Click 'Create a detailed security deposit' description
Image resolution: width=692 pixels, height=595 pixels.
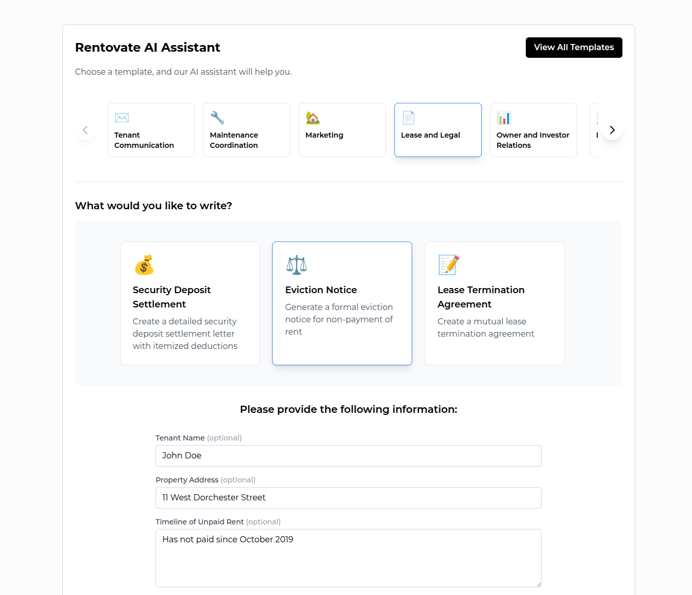(x=185, y=334)
